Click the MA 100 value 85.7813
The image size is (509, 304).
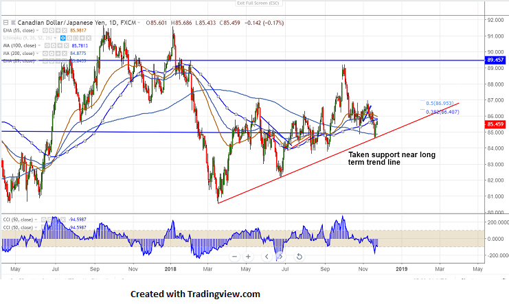pos(80,46)
